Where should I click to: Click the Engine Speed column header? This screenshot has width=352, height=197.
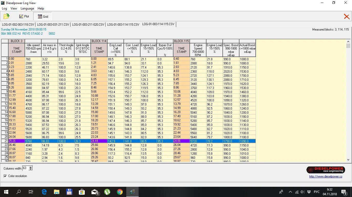click(x=198, y=50)
